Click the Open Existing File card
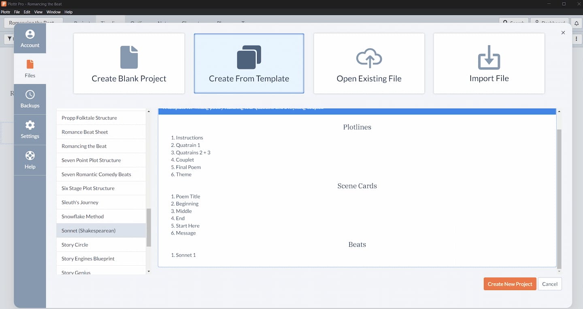Image resolution: width=583 pixels, height=309 pixels. click(x=369, y=63)
